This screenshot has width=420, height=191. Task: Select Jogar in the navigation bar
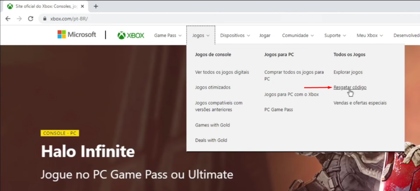(265, 36)
